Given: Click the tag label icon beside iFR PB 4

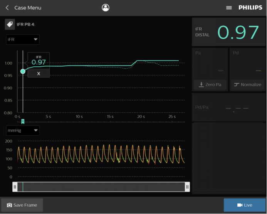Looking at the screenshot, I should pos(10,24).
